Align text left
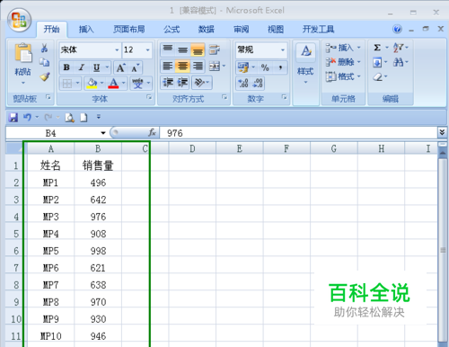 click(168, 66)
